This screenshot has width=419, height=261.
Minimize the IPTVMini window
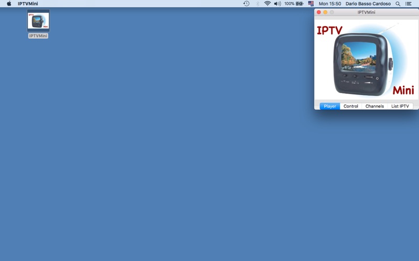[325, 12]
